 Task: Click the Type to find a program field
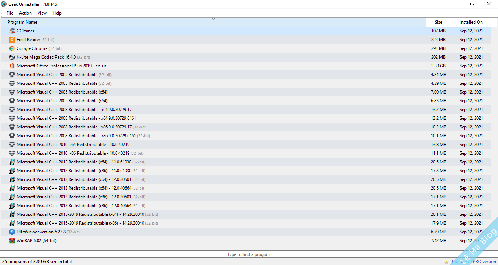[249, 254]
